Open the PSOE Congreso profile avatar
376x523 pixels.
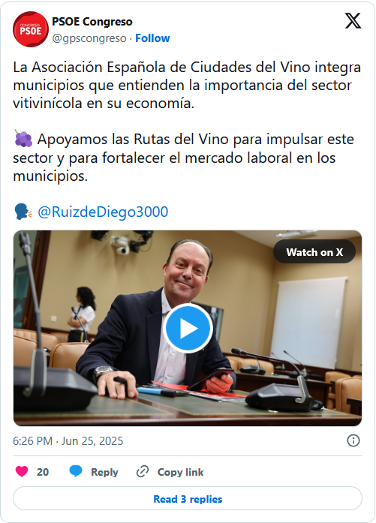click(30, 29)
